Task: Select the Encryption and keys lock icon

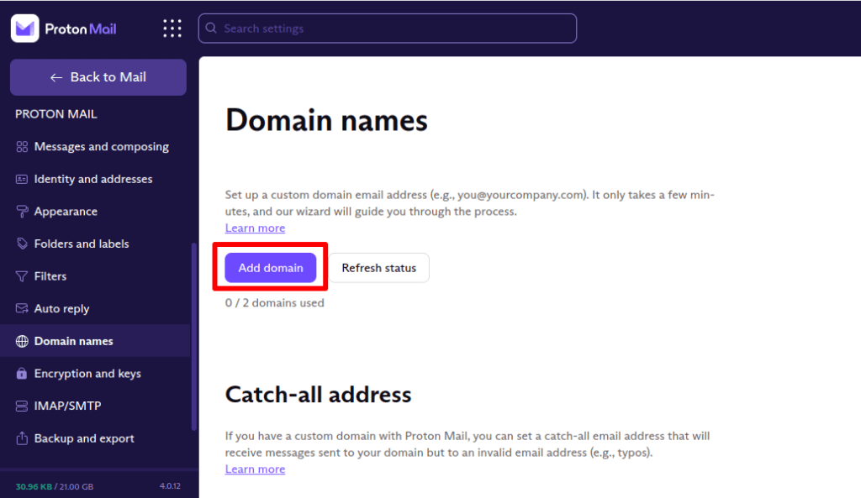Action: tap(20, 373)
